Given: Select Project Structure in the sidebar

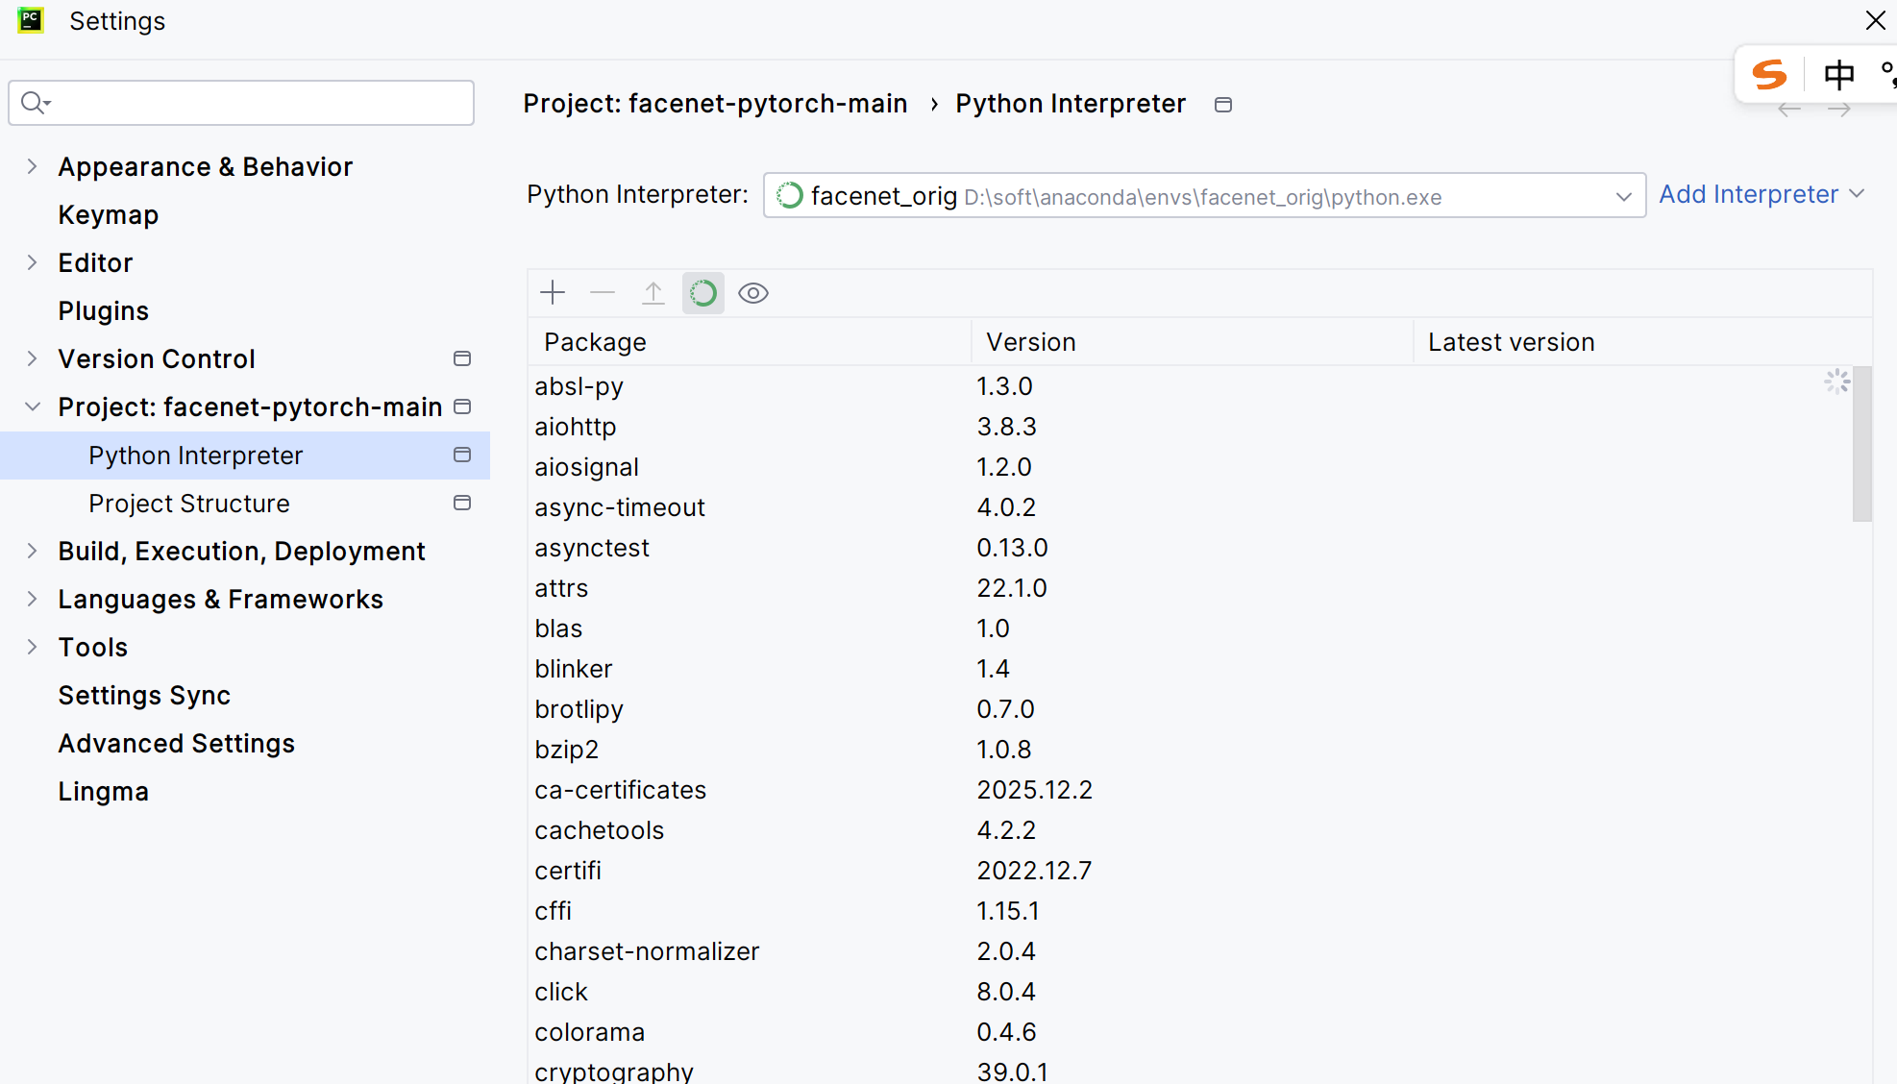Looking at the screenshot, I should point(189,504).
